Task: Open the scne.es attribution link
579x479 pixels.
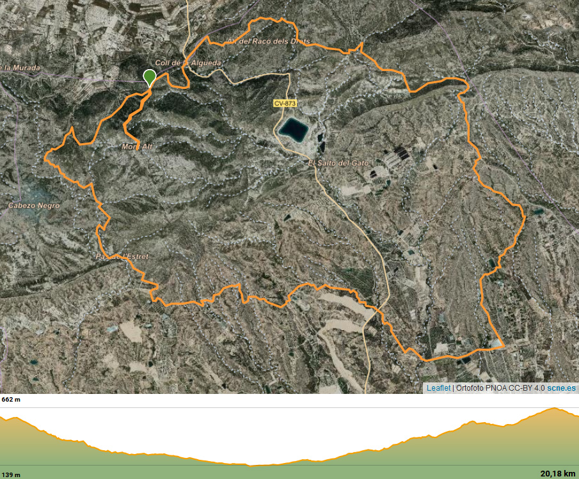Action: coord(561,388)
